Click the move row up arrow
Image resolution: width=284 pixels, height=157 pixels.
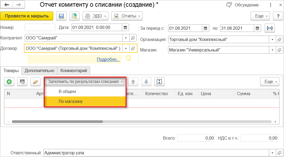[133, 82]
